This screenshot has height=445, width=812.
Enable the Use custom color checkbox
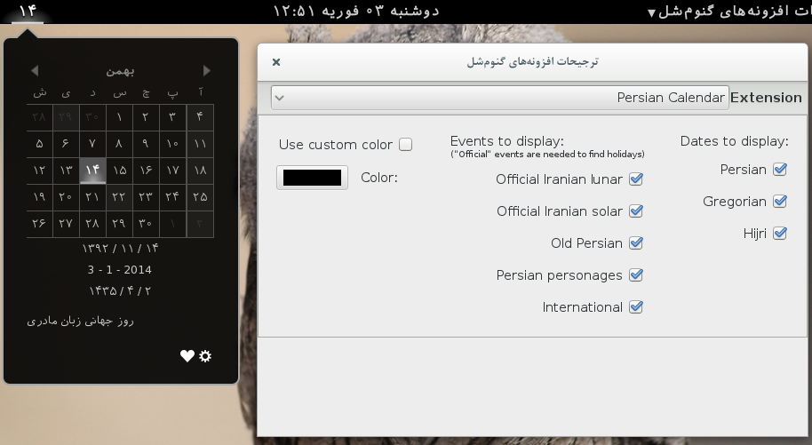coord(405,145)
